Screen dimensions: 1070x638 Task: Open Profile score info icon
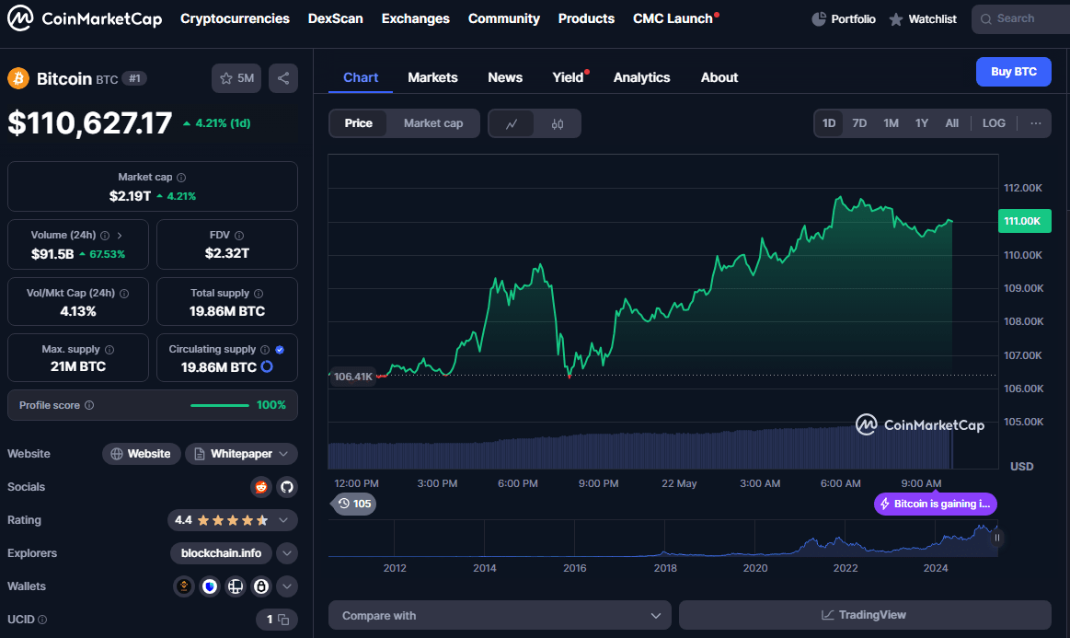click(x=88, y=406)
